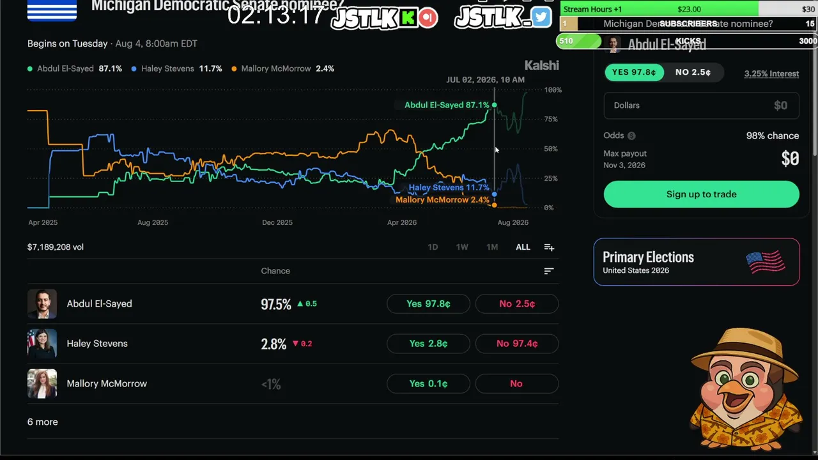Image resolution: width=818 pixels, height=460 pixels.
Task: Click the Mallory McMorrow name in the candidate list
Action: (x=107, y=383)
